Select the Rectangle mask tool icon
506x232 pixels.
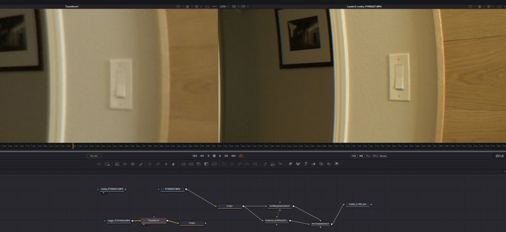[224, 164]
